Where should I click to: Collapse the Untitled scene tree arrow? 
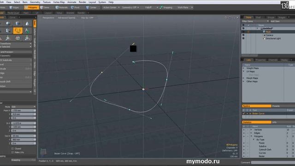pos(257,29)
